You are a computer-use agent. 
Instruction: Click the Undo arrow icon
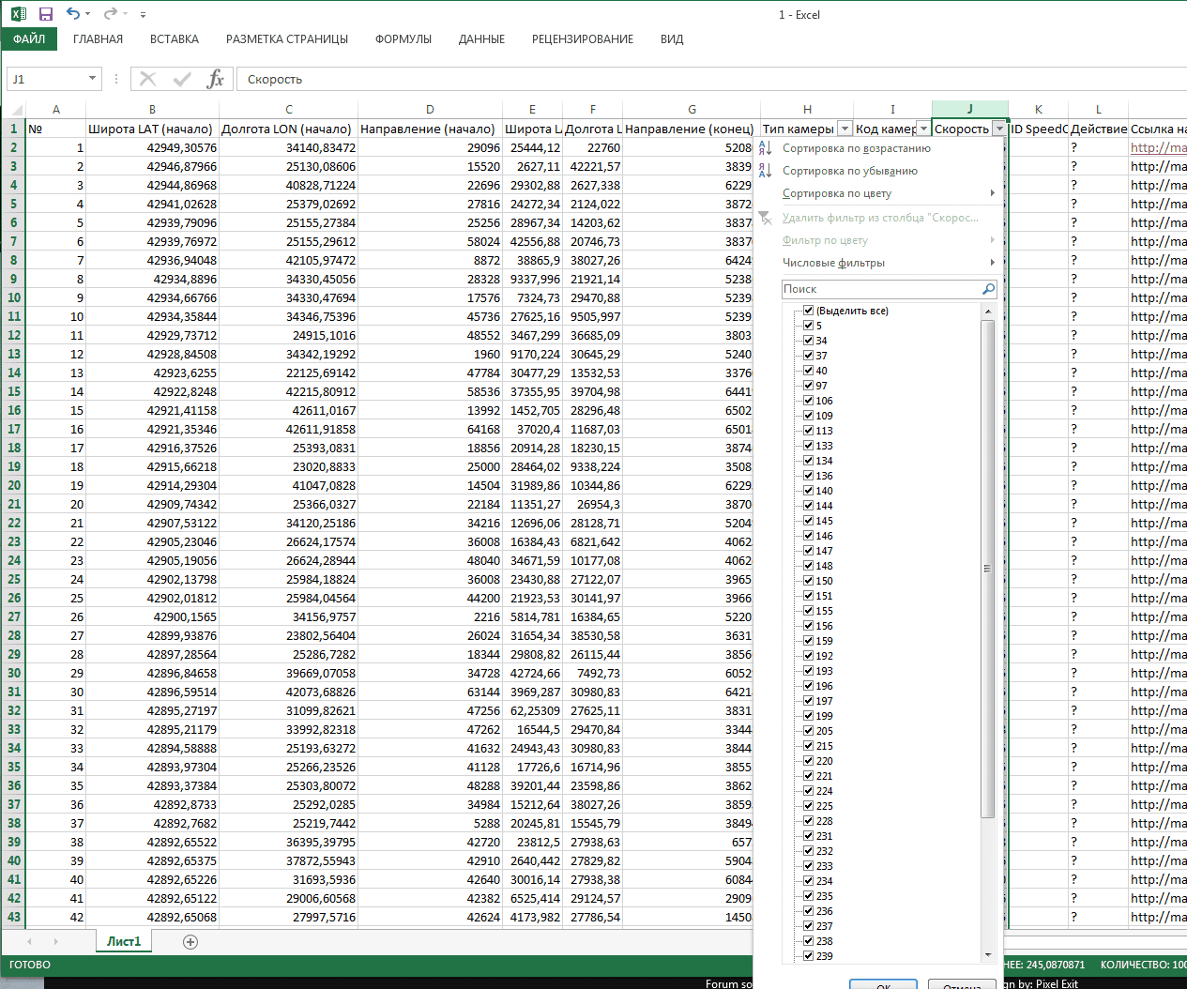73,14
